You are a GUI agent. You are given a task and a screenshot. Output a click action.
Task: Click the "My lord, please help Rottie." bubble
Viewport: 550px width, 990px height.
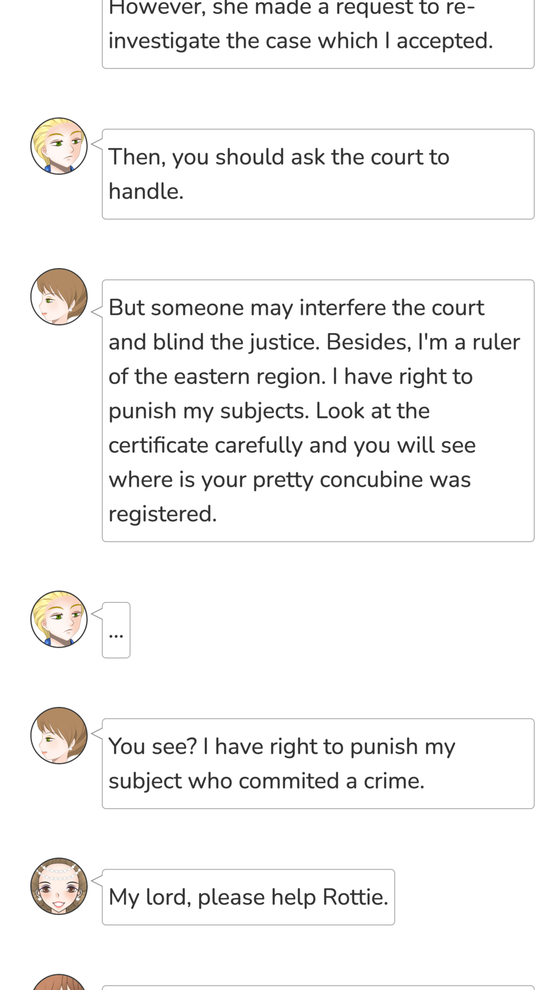click(248, 897)
